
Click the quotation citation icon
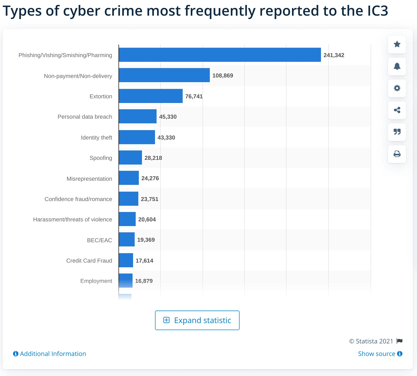[397, 132]
